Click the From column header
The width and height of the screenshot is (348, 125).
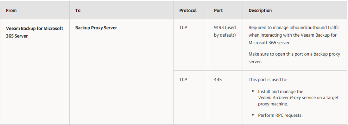tap(11, 10)
